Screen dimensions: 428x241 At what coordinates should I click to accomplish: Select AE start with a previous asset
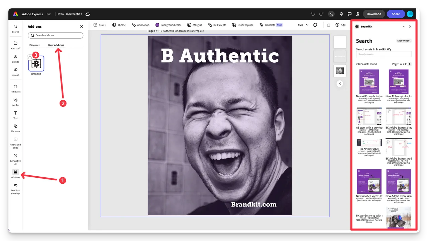pos(369,117)
